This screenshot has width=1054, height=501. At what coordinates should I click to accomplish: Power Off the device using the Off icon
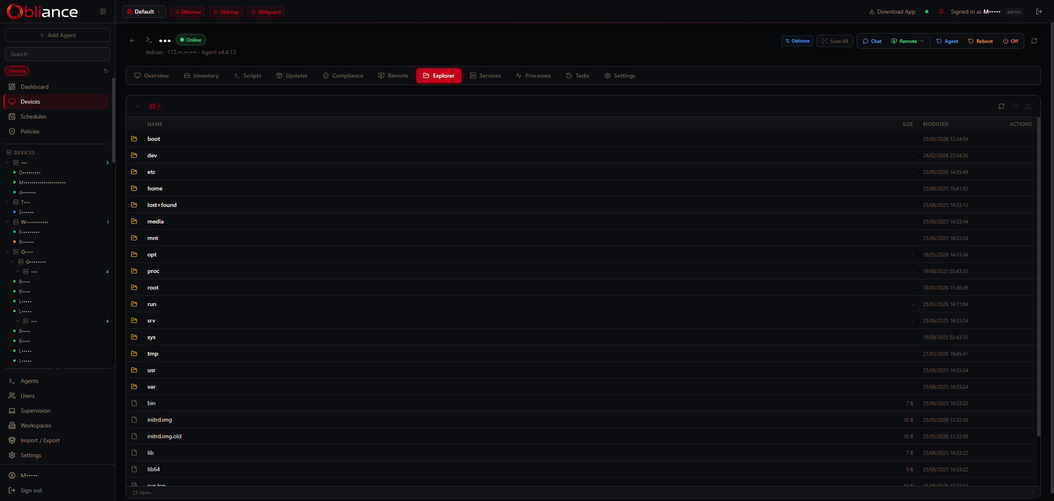pyautogui.click(x=1011, y=41)
